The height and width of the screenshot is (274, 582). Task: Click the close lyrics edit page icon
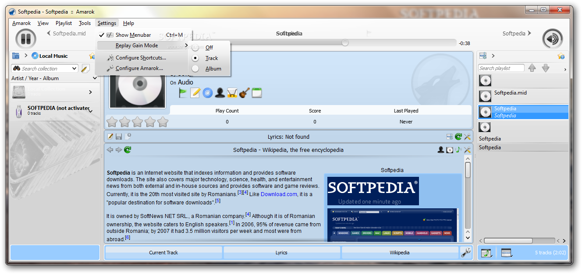click(128, 137)
